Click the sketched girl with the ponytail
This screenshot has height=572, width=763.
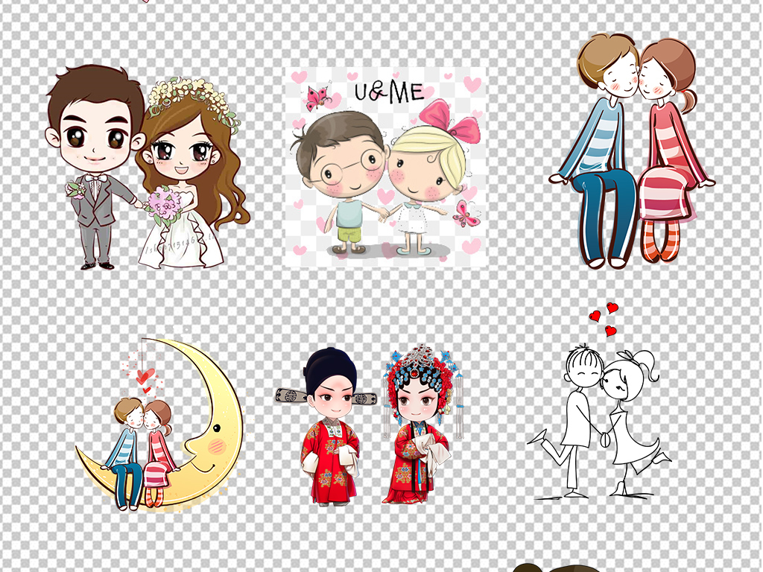point(630,417)
